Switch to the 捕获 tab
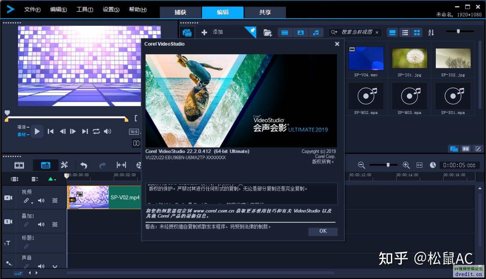This screenshot has height=279, width=486. point(180,12)
